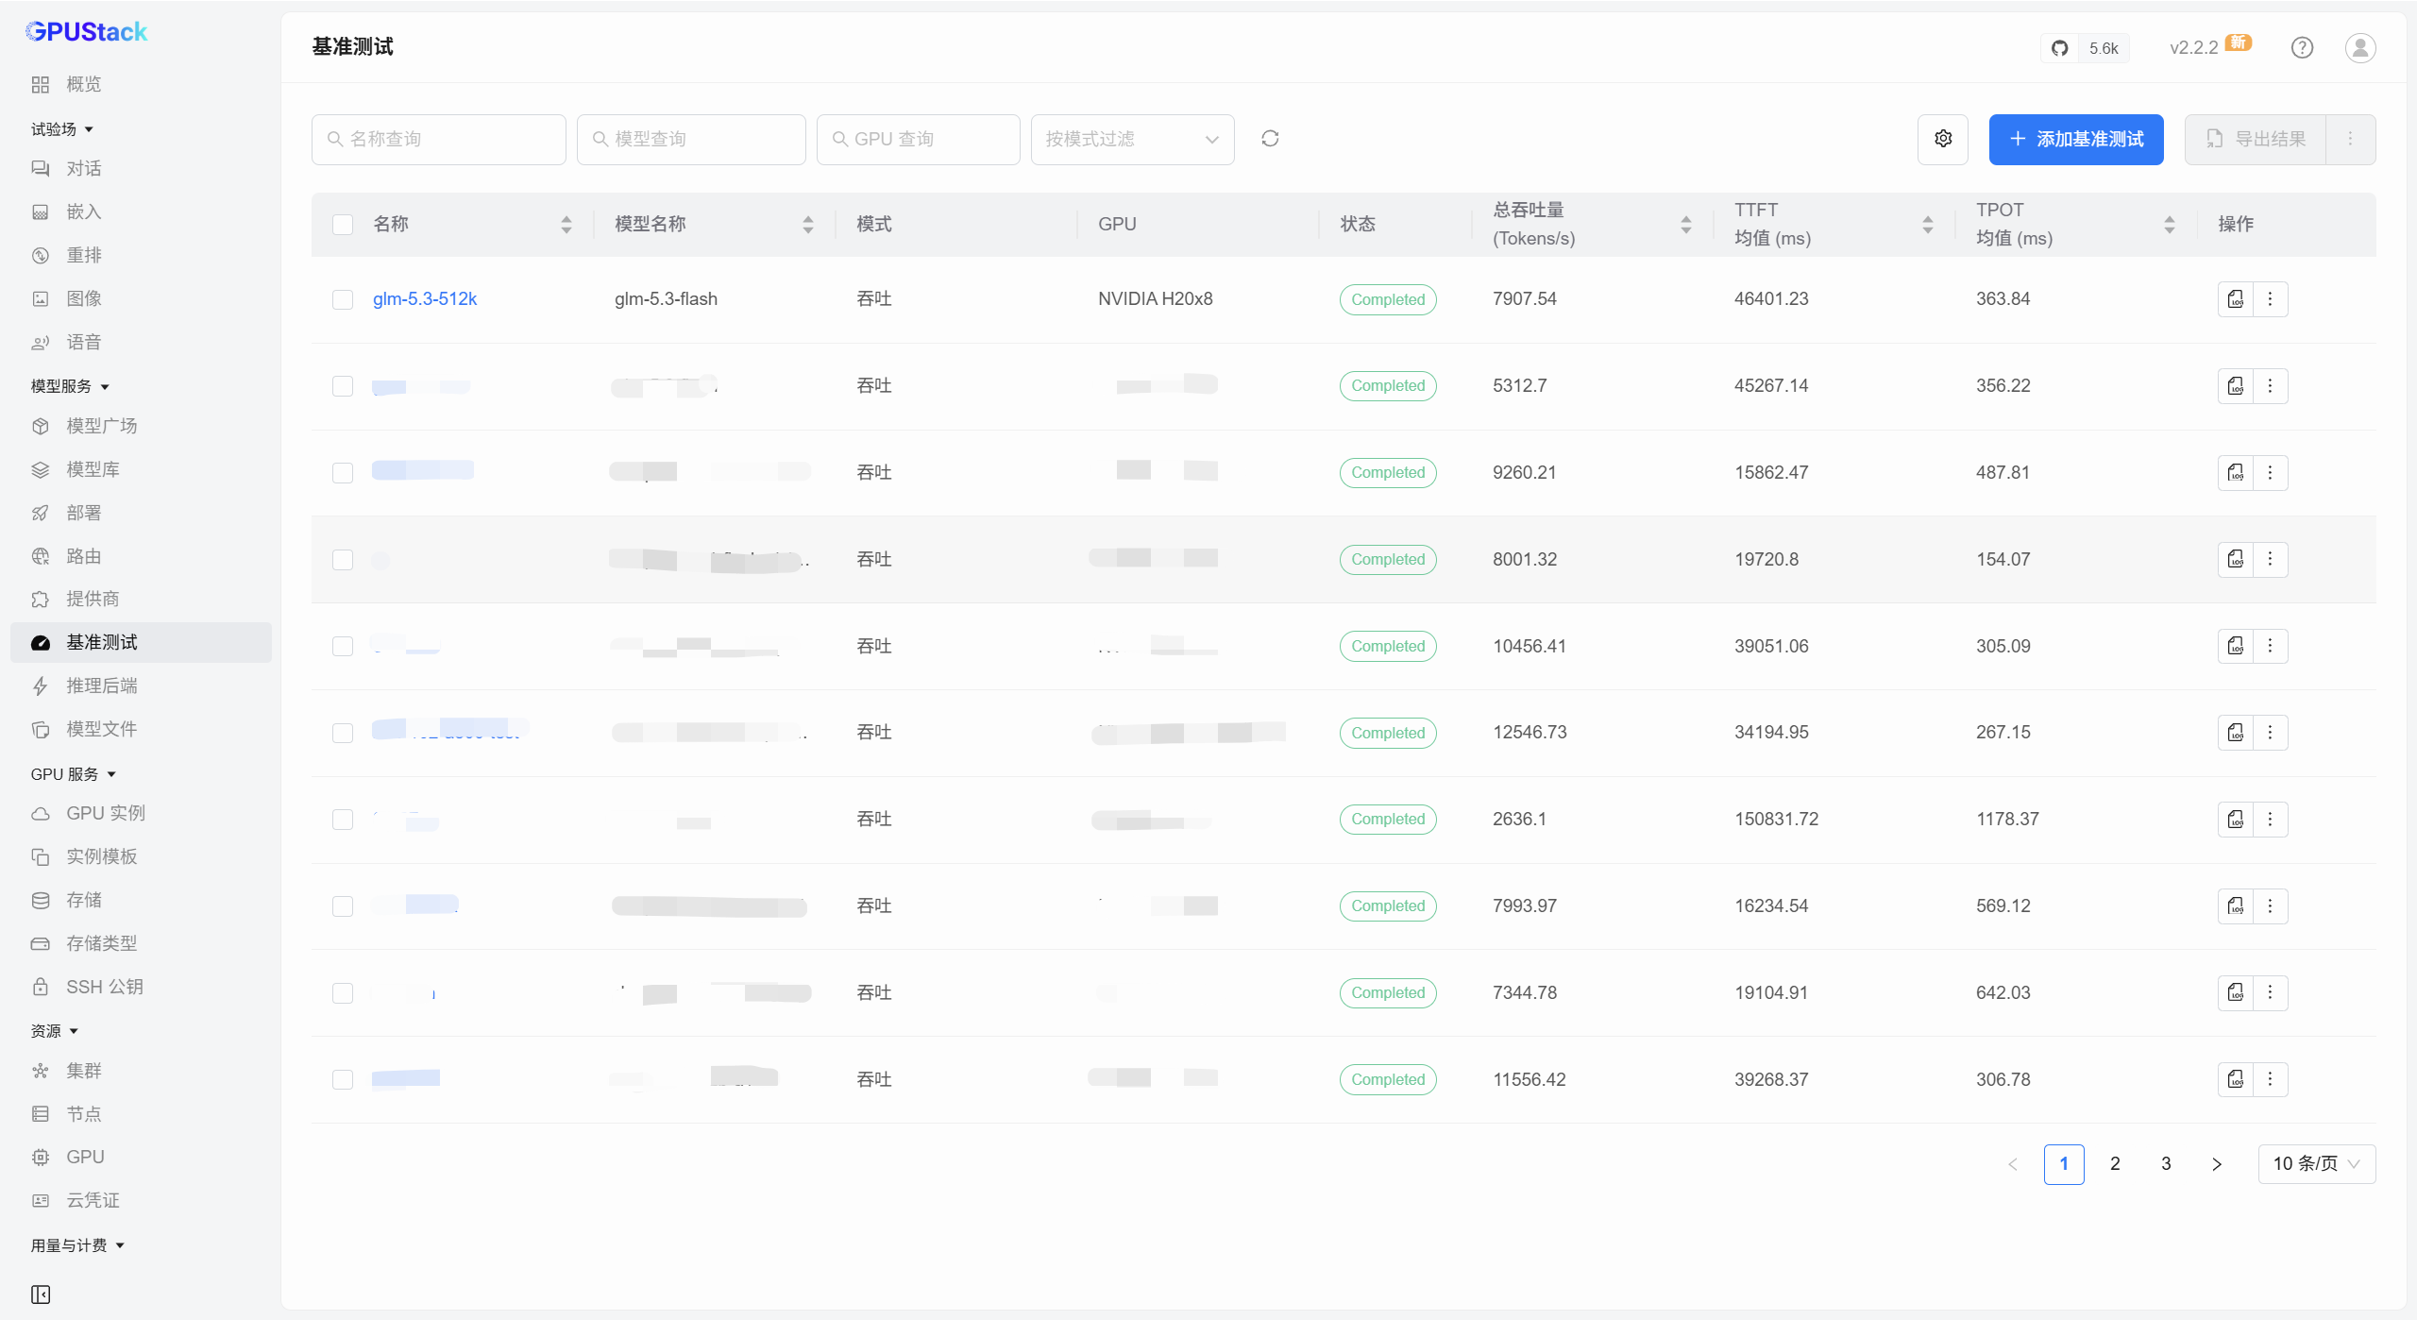
Task: Check the 8001.32 throughput row checkbox
Action: pos(343,560)
